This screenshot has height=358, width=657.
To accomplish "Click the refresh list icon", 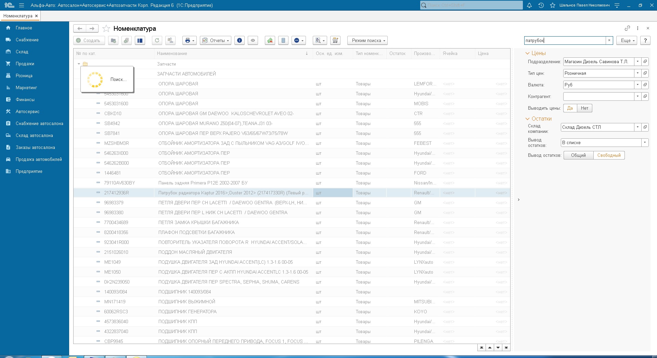I will [x=157, y=40].
